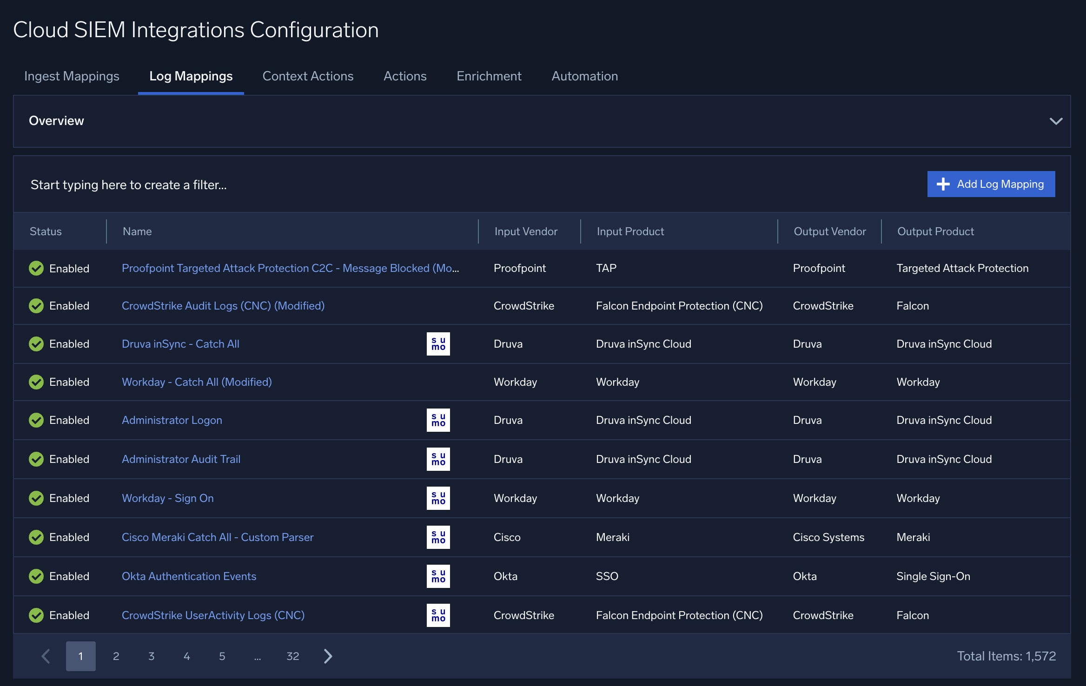
Task: Open the Druva inSync - Catch All mapping
Action: (x=180, y=343)
